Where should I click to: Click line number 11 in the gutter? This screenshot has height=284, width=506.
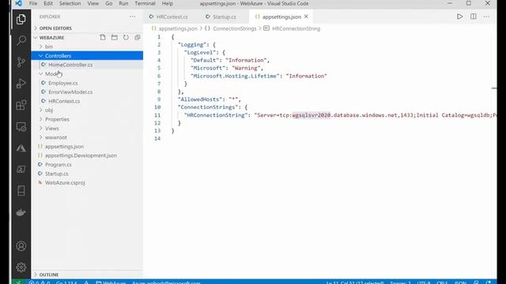(x=157, y=115)
